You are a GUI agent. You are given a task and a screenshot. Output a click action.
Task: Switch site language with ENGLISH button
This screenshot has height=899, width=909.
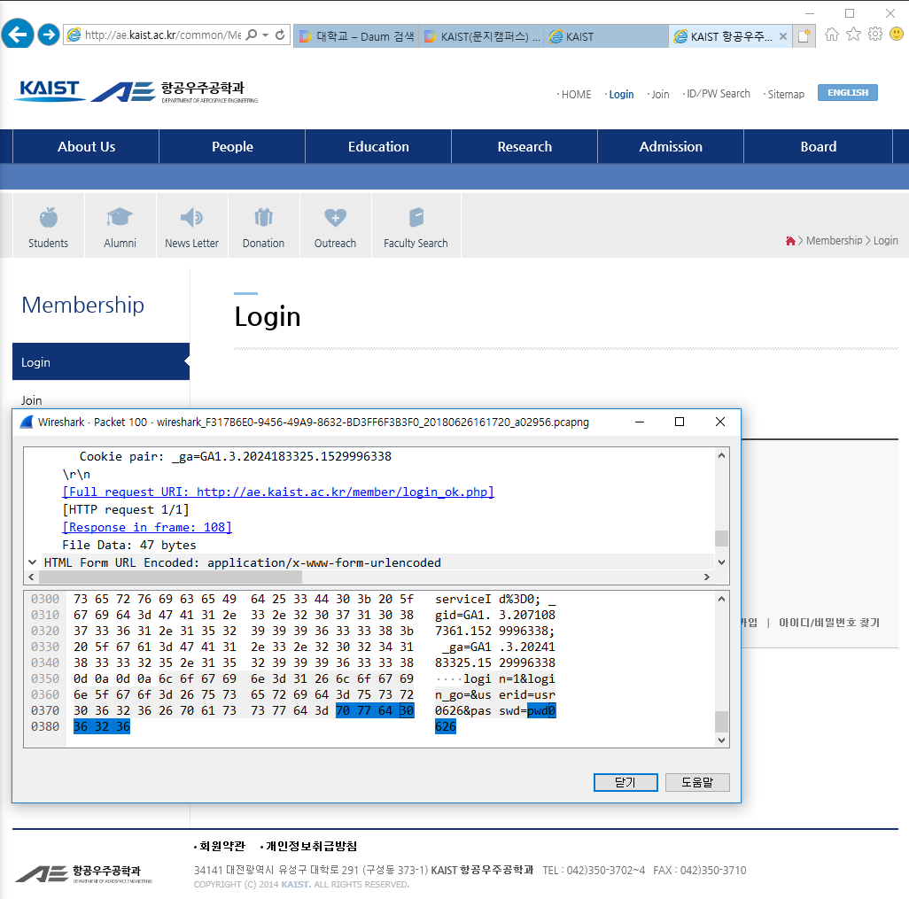pos(848,93)
